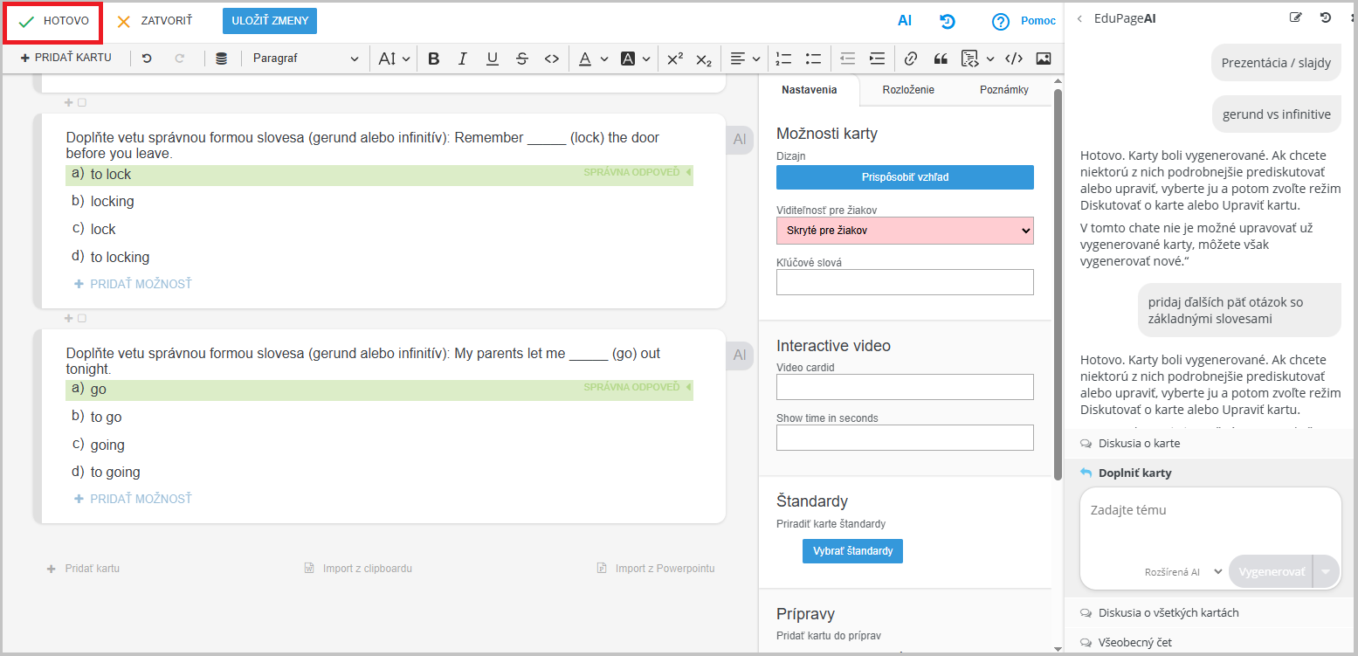Expand the Rozšírená AI model selector
The width and height of the screenshot is (1358, 656).
[x=1183, y=572]
